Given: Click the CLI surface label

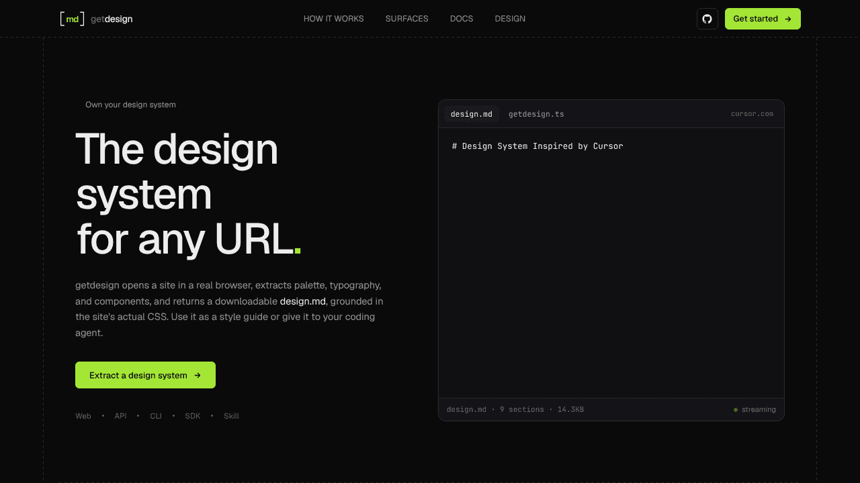Looking at the screenshot, I should [x=156, y=416].
